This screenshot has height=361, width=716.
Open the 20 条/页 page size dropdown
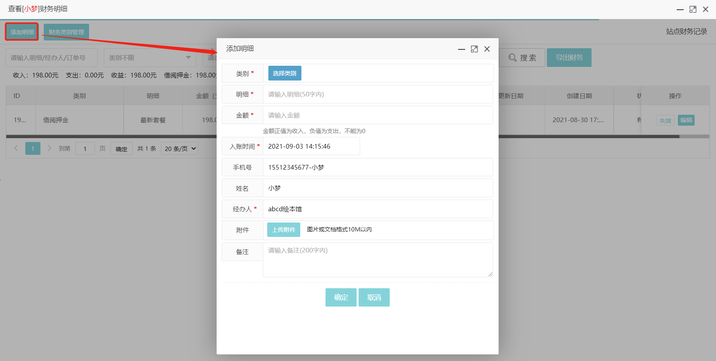[180, 149]
